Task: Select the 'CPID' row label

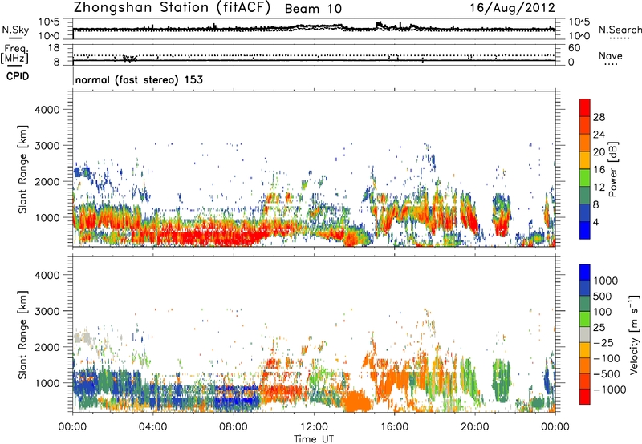Action: tap(18, 76)
